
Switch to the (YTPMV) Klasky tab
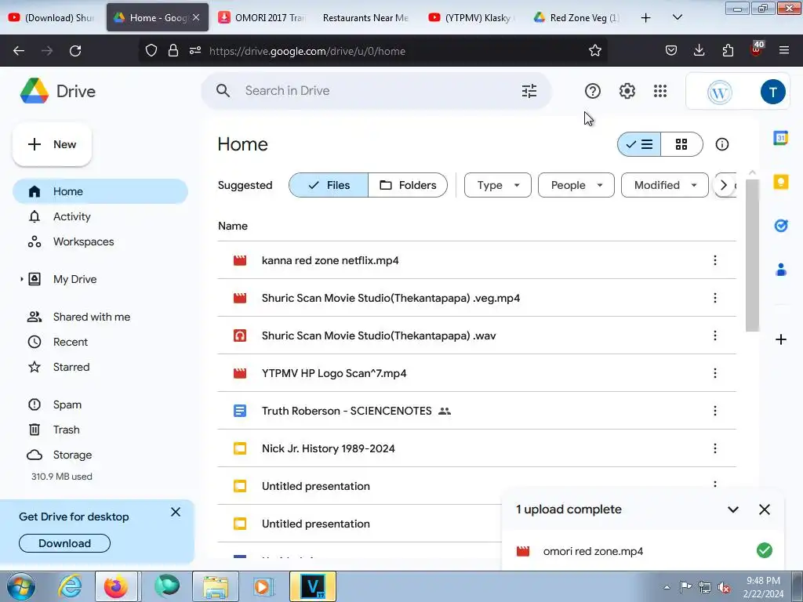point(471,18)
